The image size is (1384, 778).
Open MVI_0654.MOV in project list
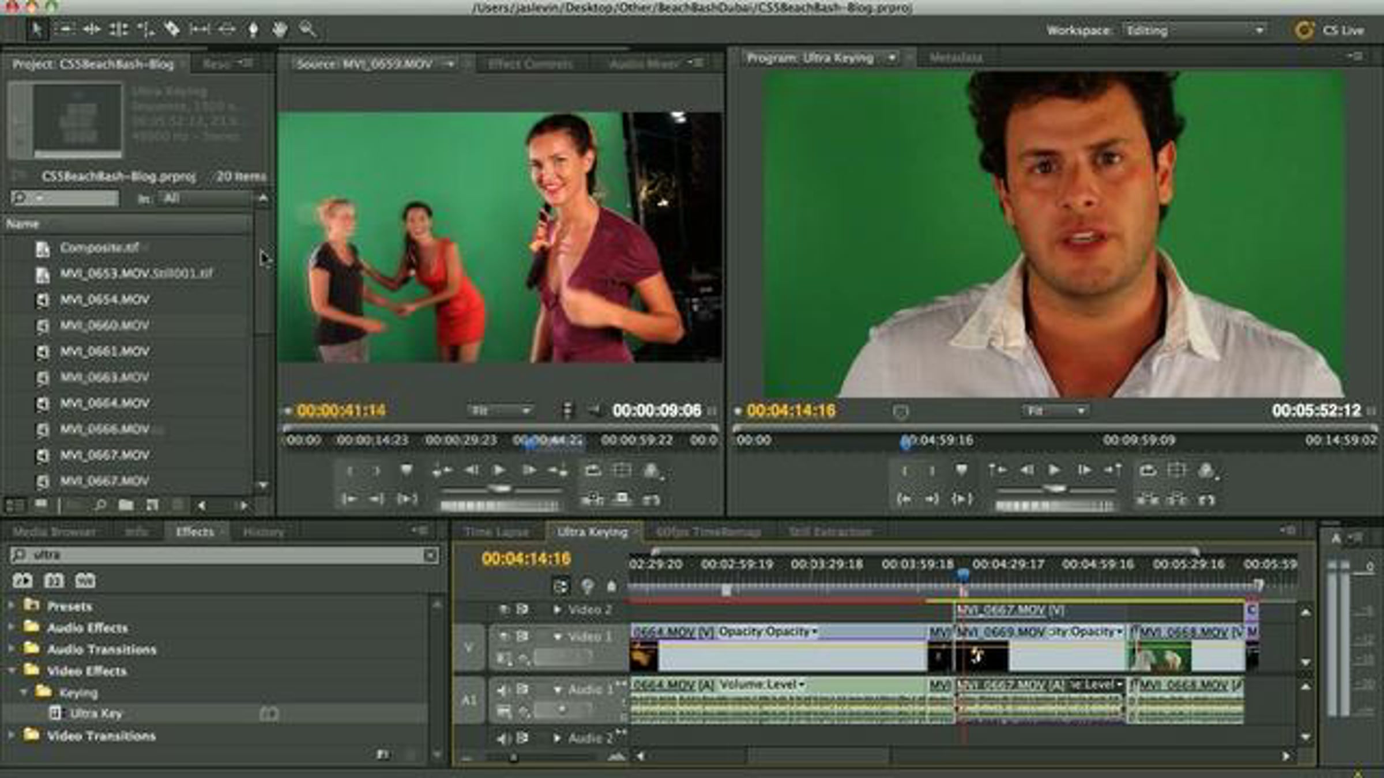click(x=104, y=300)
